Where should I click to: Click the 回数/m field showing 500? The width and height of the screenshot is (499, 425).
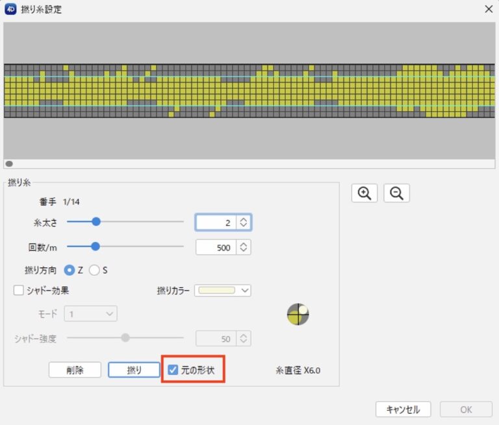point(216,247)
